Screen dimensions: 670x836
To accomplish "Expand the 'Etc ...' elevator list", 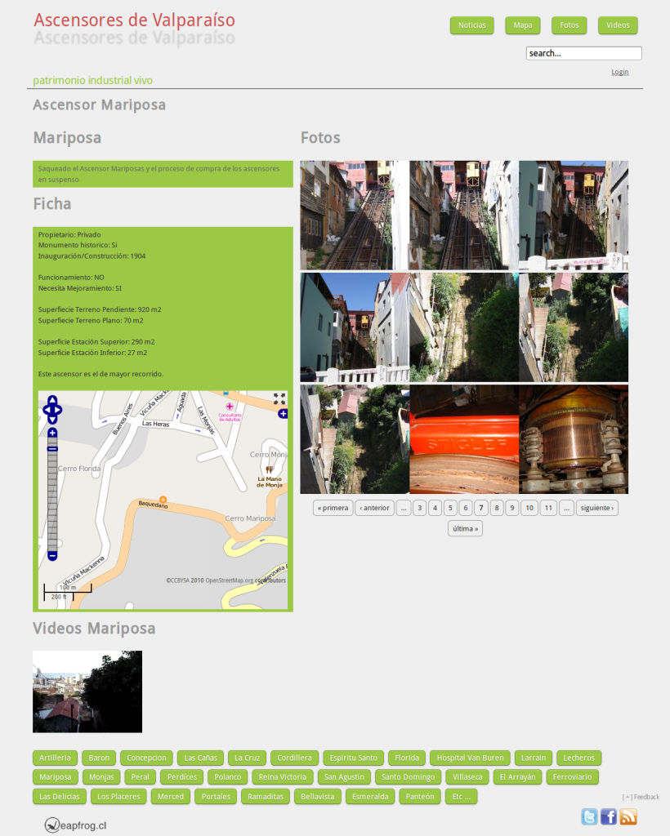I will tap(461, 797).
